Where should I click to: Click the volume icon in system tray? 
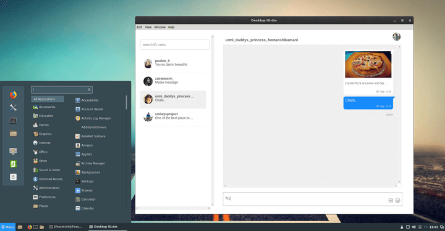[x=413, y=227]
